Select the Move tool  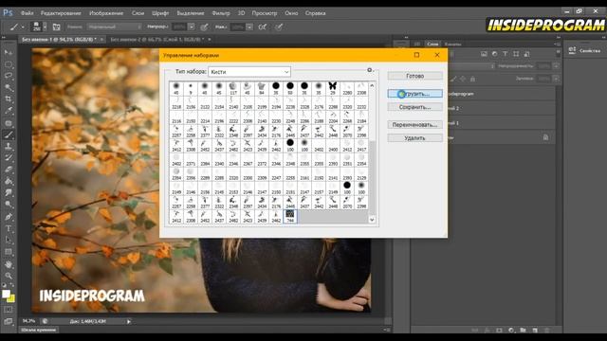[9, 52]
